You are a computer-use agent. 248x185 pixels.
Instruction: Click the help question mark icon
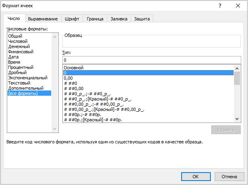point(220,6)
